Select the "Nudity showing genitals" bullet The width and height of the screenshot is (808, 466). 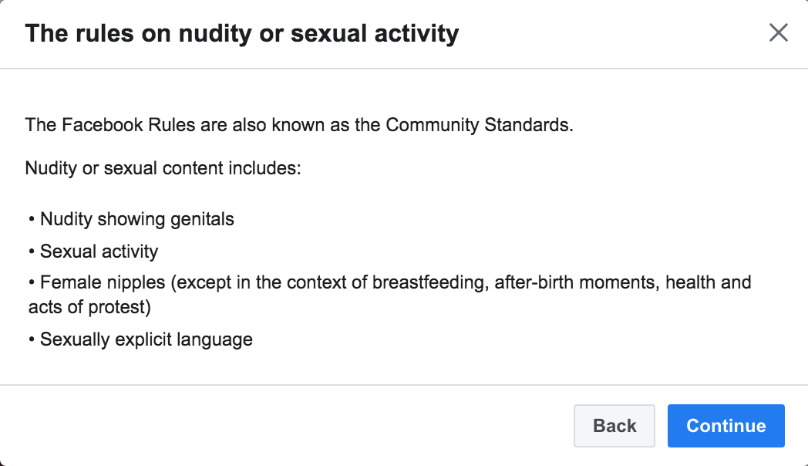tap(136, 219)
